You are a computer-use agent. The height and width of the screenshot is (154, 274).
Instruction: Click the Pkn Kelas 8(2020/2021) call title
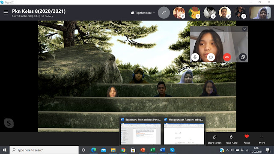click(x=39, y=11)
